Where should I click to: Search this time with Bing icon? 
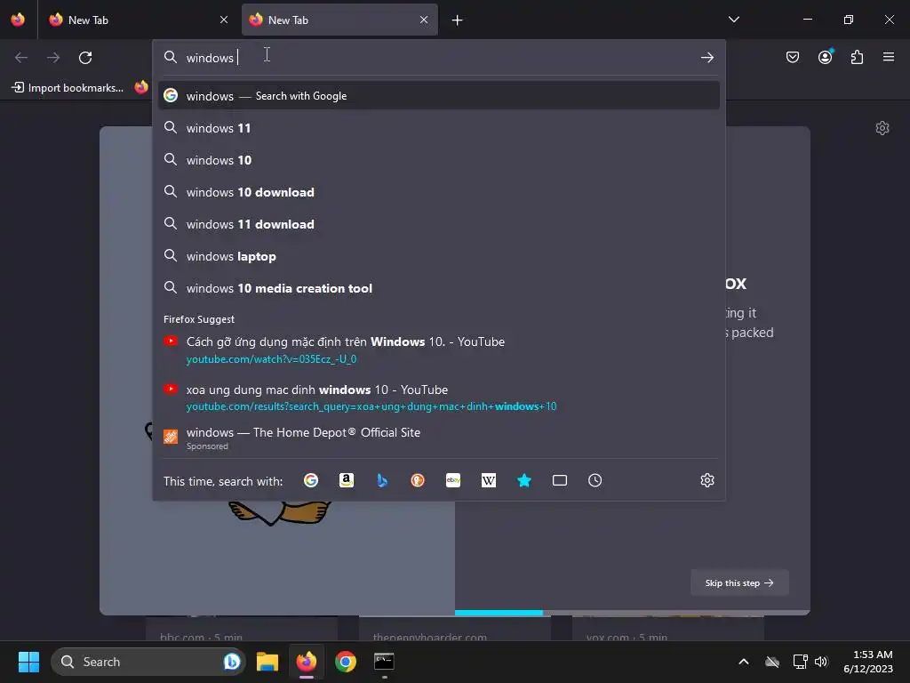pyautogui.click(x=382, y=480)
